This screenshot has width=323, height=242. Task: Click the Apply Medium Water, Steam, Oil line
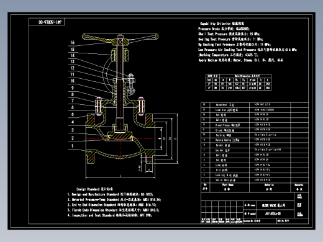click(x=240, y=60)
